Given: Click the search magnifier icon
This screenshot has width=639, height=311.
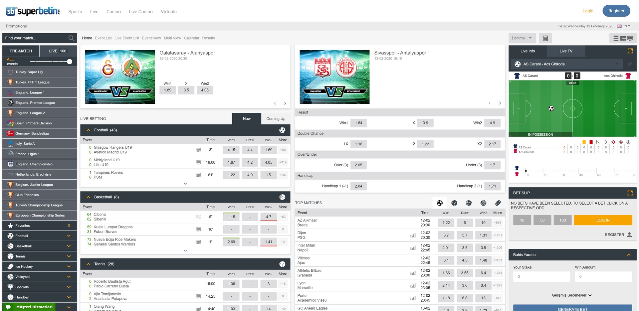Looking at the screenshot, I should 71,38.
